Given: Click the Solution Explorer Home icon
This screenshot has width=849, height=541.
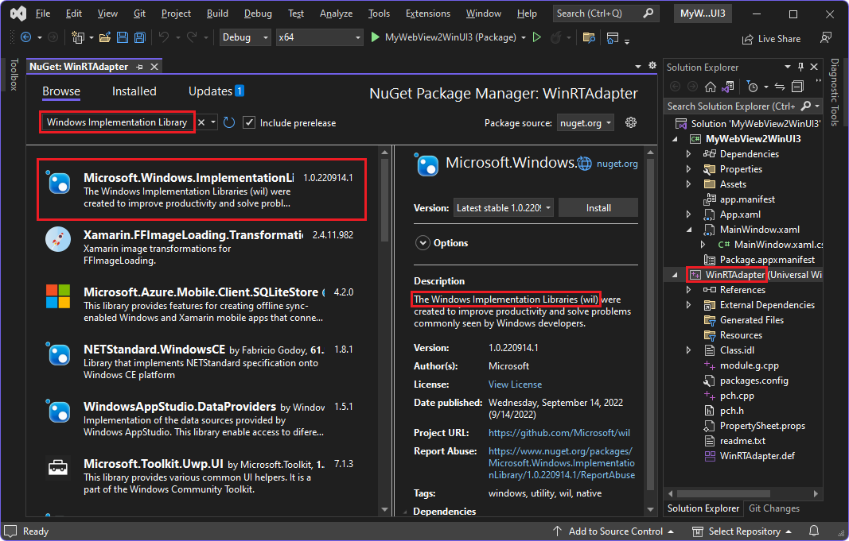Looking at the screenshot, I should (711, 87).
